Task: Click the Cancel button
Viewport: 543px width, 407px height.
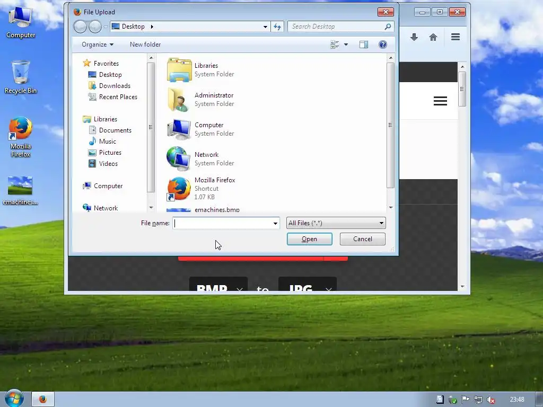Action: (363, 239)
